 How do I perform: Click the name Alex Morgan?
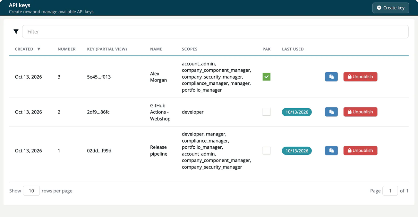pyautogui.click(x=158, y=77)
